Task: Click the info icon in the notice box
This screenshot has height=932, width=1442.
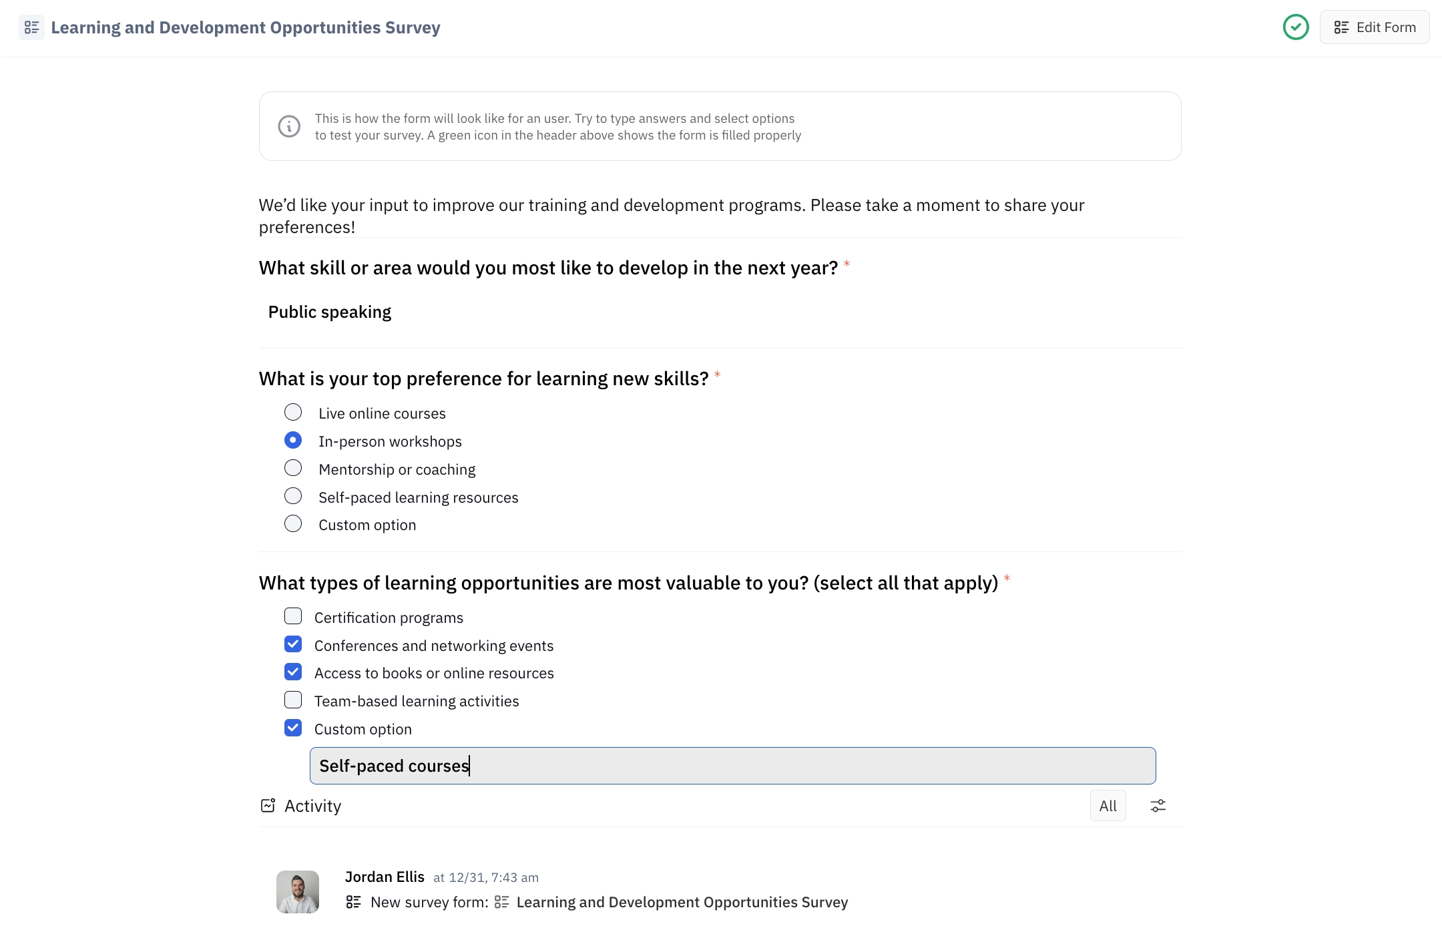Action: tap(288, 126)
